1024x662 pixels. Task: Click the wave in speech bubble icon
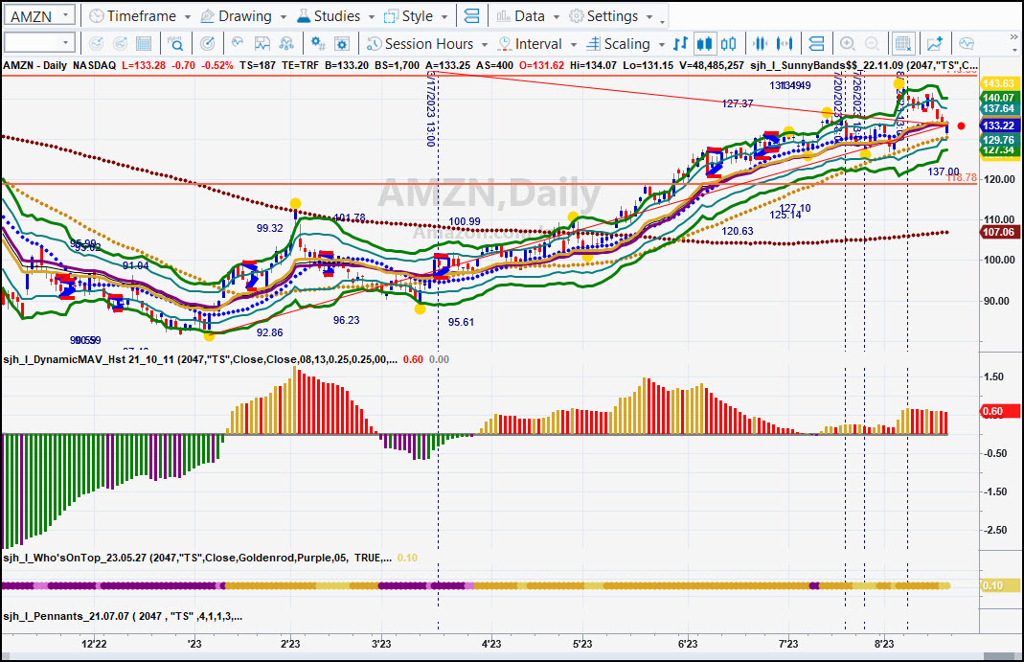[x=967, y=44]
